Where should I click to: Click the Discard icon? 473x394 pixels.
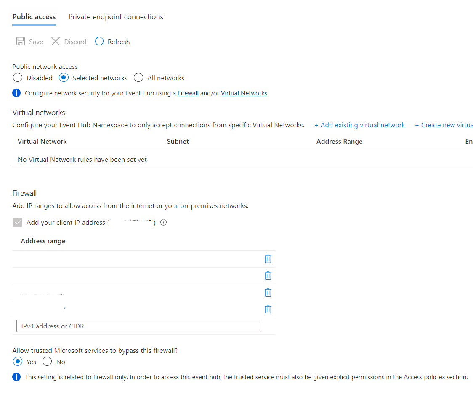coord(56,41)
